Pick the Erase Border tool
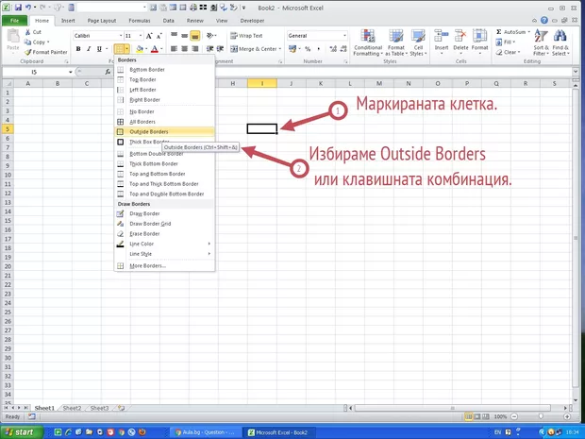 [x=120, y=233]
